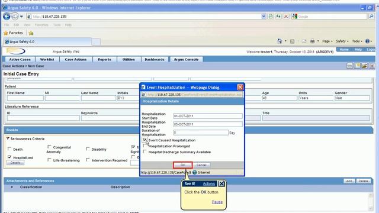
Task: Close the Event Hospitalization dialog
Action: click(x=240, y=87)
